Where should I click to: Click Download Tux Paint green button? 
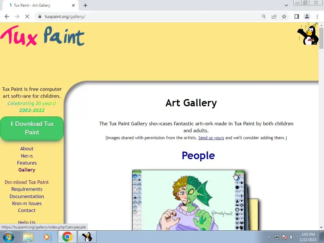click(x=32, y=128)
